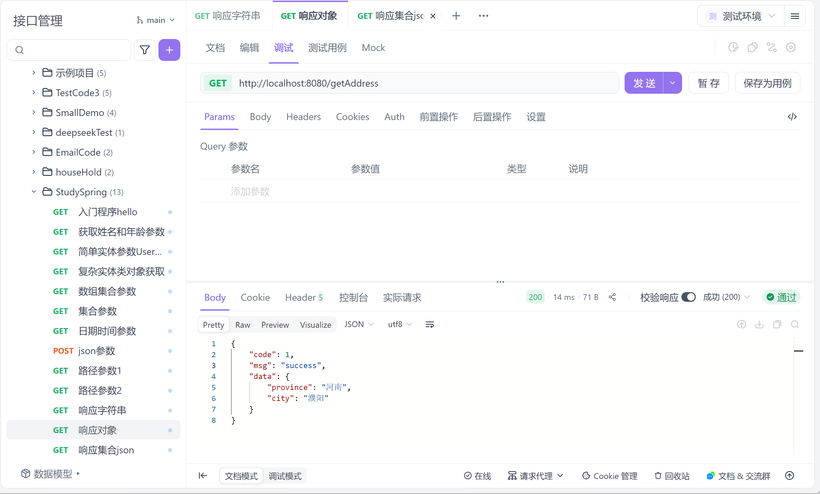Click the filter funnel icon in sidebar
The image size is (820, 494).
click(x=145, y=50)
